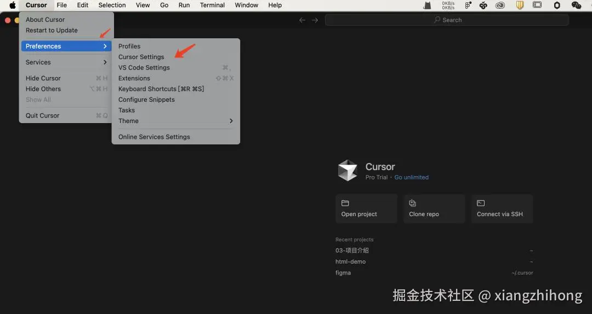This screenshot has height=314, width=592.
Task: Open recent project figma
Action: click(434, 272)
